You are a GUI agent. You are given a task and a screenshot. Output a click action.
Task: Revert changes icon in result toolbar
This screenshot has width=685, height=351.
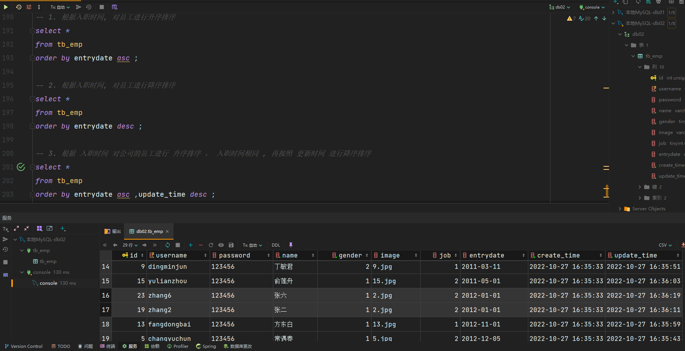(211, 245)
